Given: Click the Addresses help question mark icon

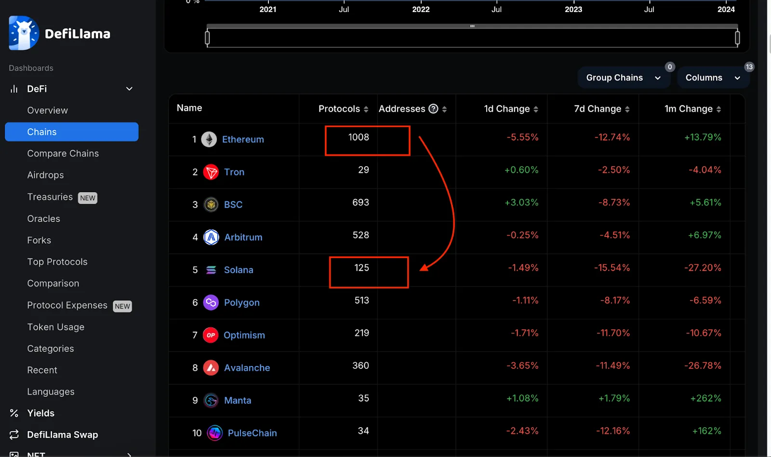Looking at the screenshot, I should click(433, 109).
